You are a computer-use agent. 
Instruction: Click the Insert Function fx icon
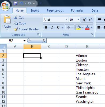[44, 41]
